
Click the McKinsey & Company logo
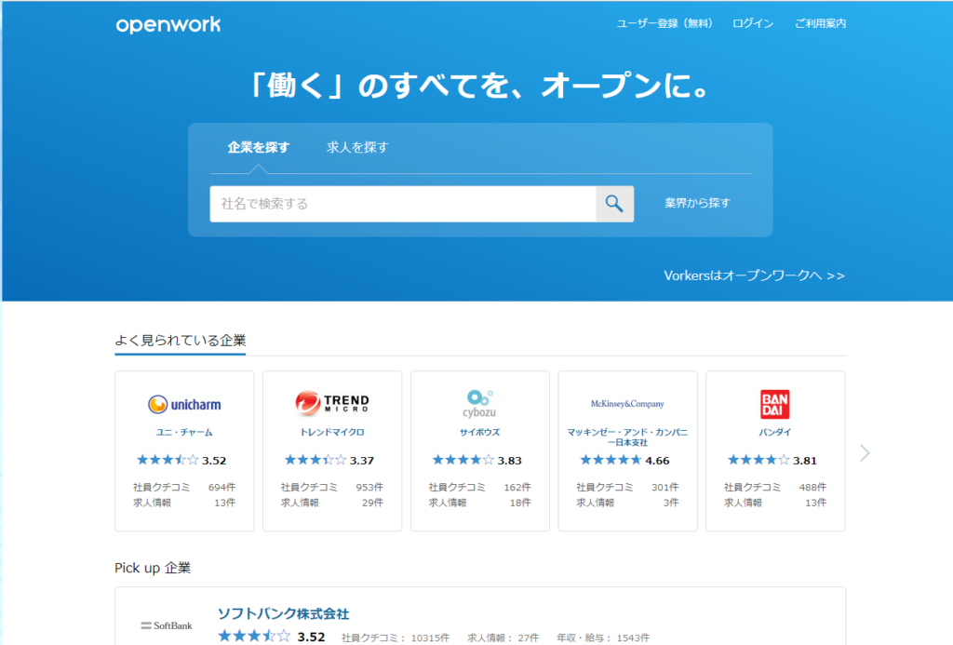tap(626, 402)
